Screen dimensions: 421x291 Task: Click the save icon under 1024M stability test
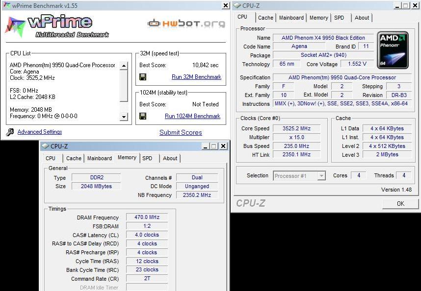pyautogui.click(x=143, y=116)
